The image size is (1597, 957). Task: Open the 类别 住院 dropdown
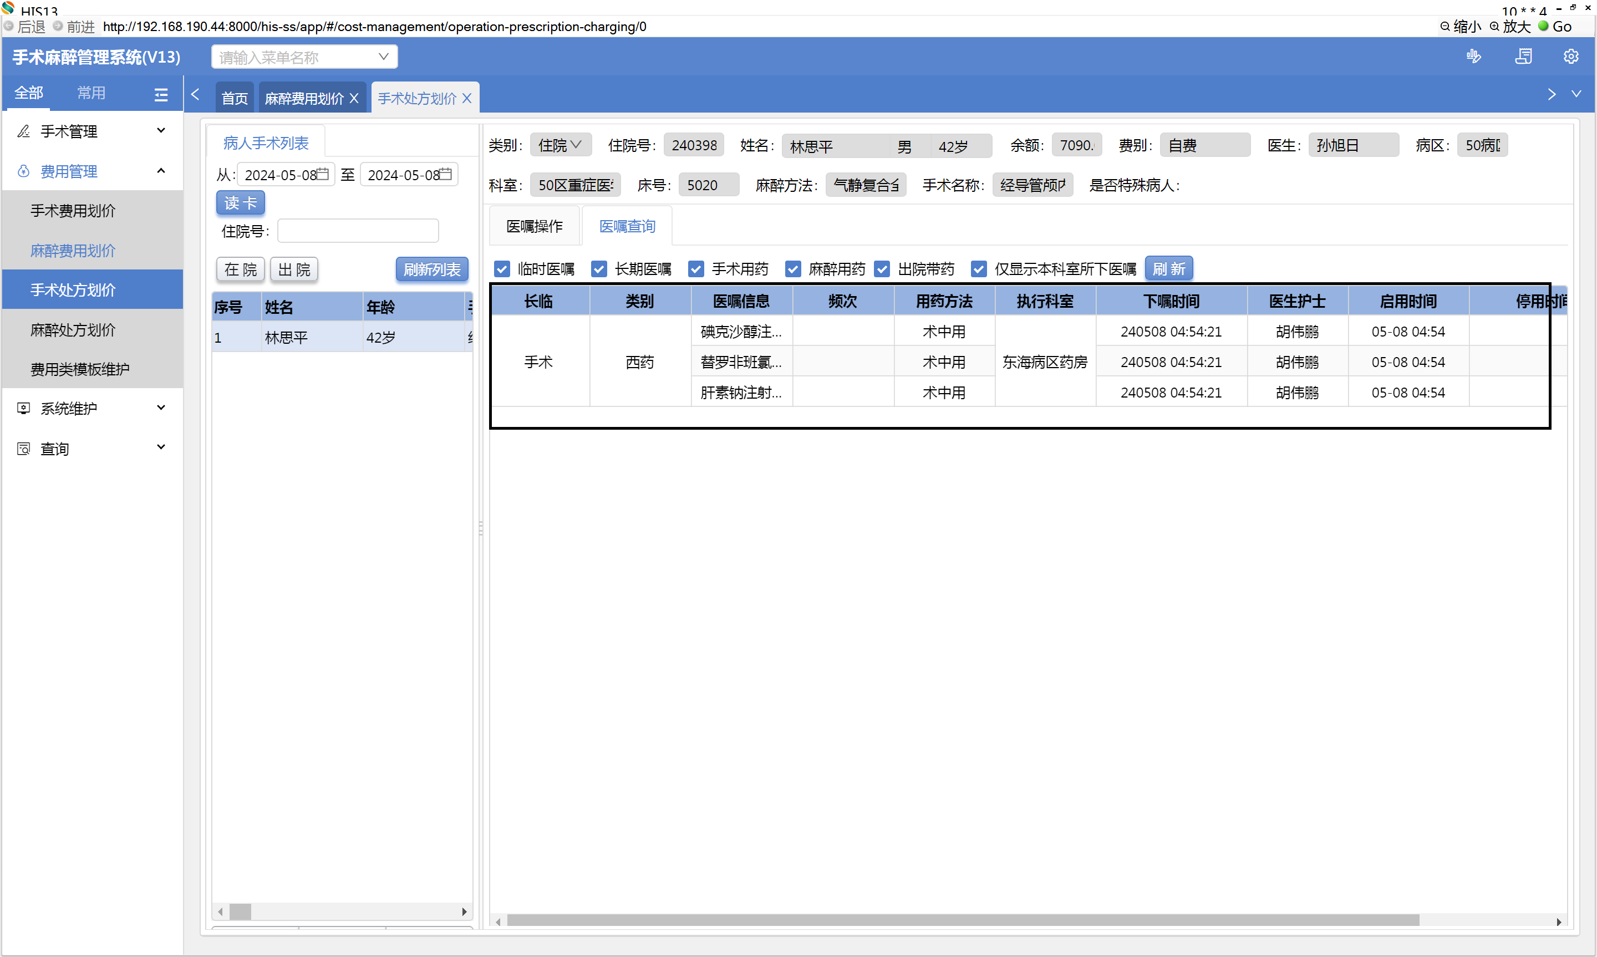point(560,145)
